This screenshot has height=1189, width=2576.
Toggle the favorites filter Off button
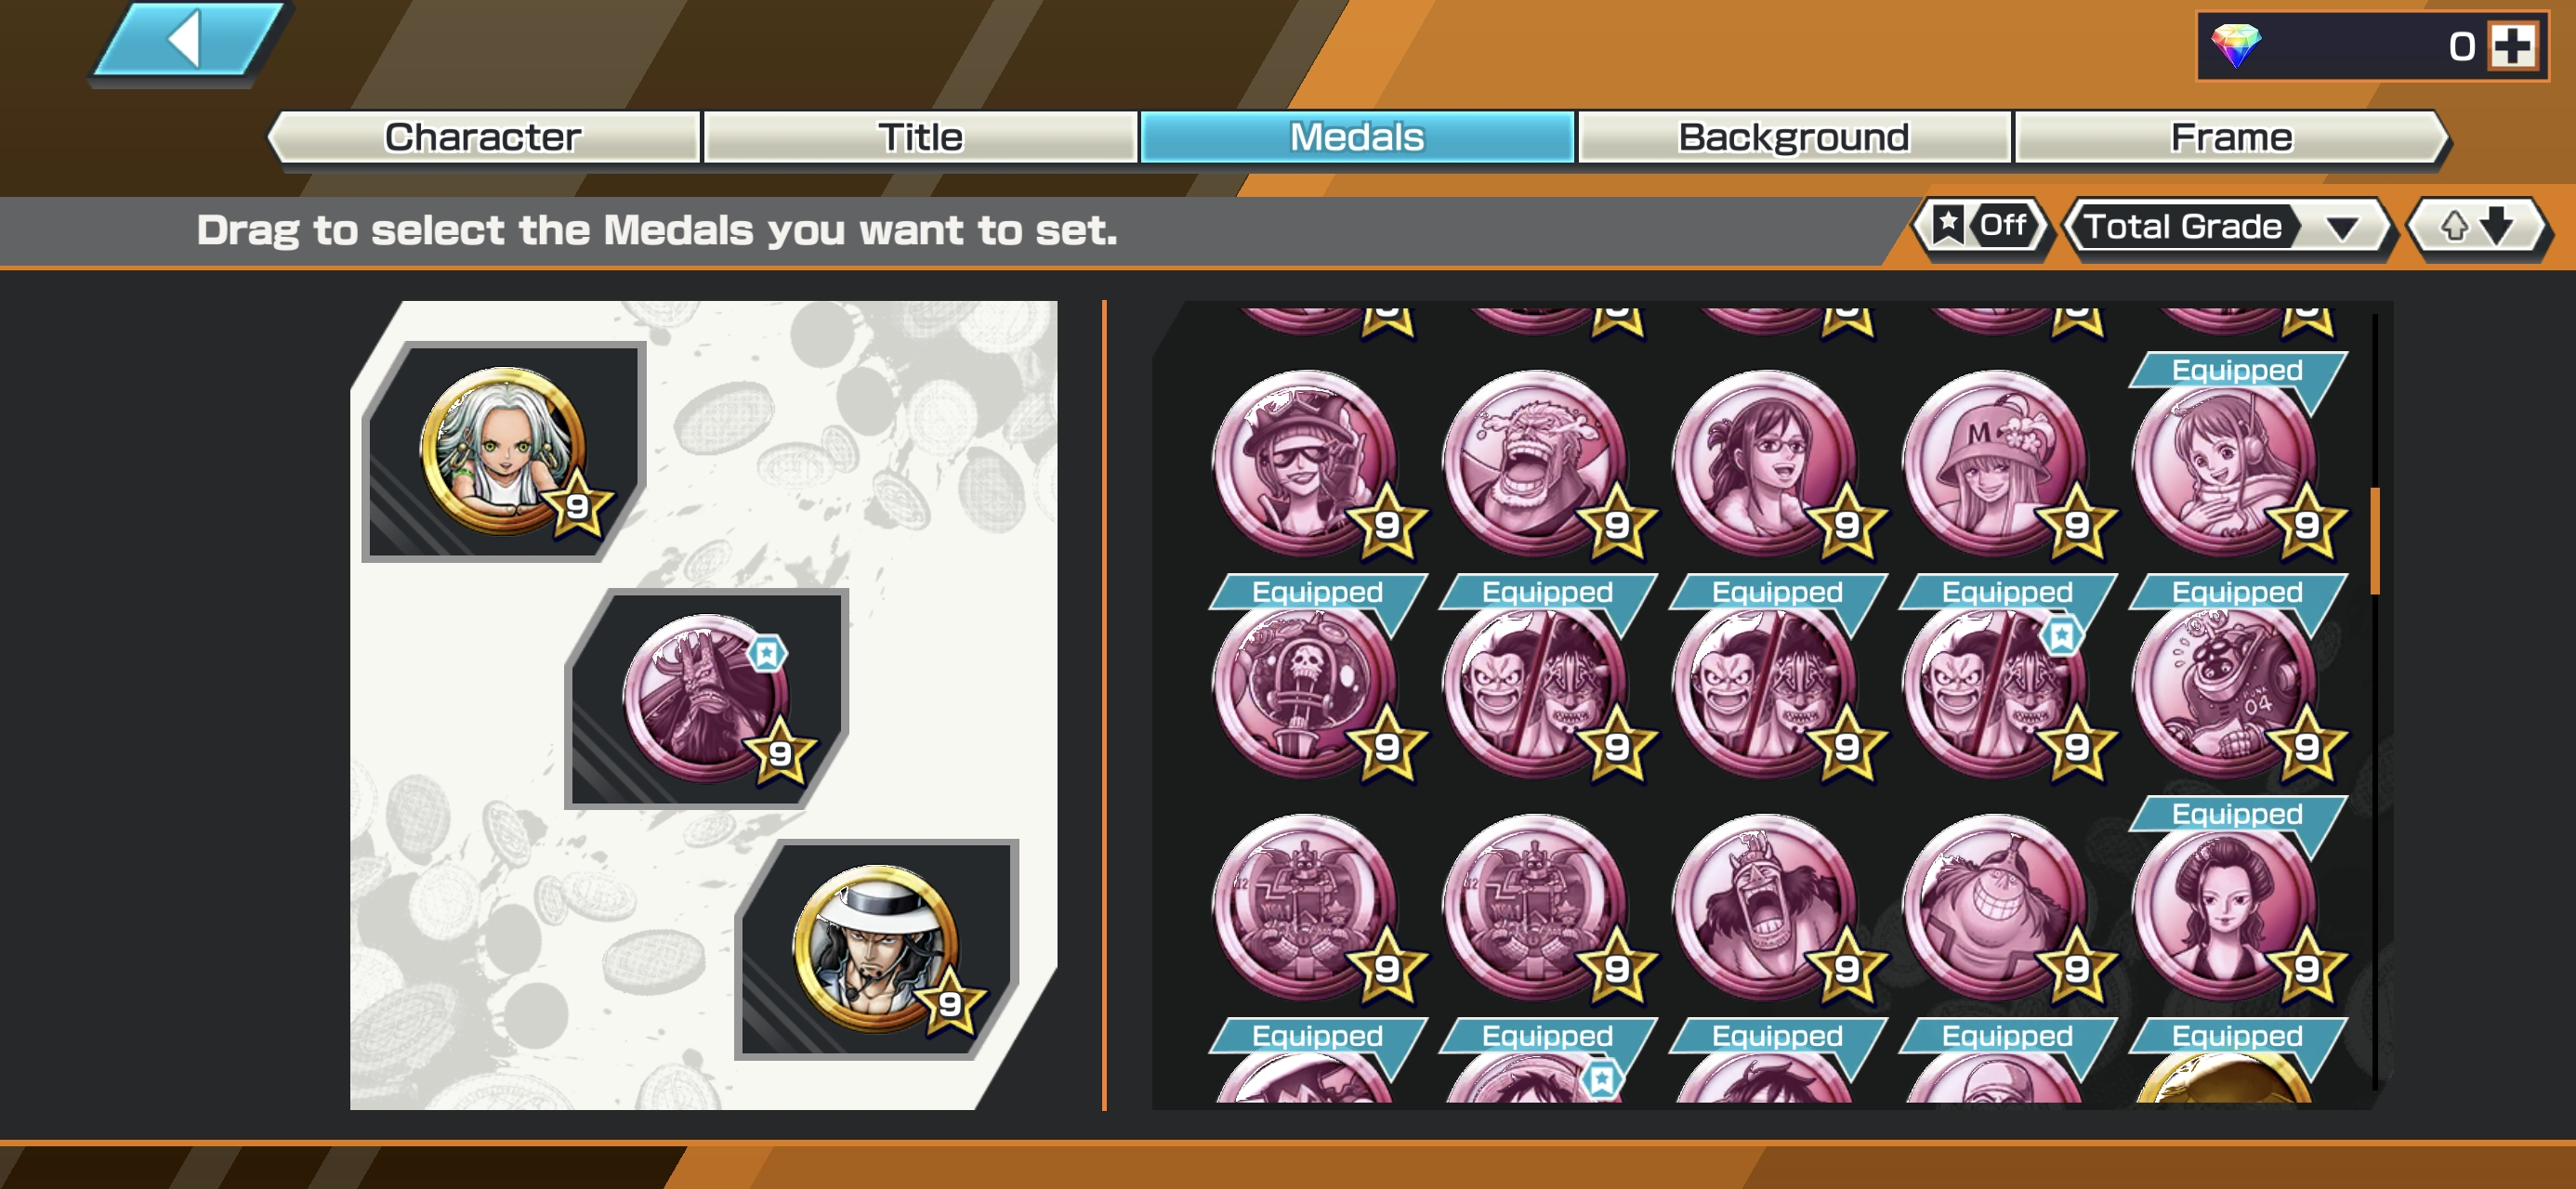[x=1982, y=226]
